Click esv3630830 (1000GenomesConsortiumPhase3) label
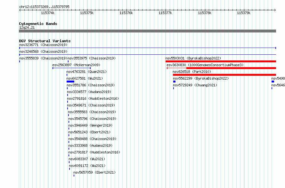Image resolution: width=285 pixels, height=188 pixels. tap(205, 65)
